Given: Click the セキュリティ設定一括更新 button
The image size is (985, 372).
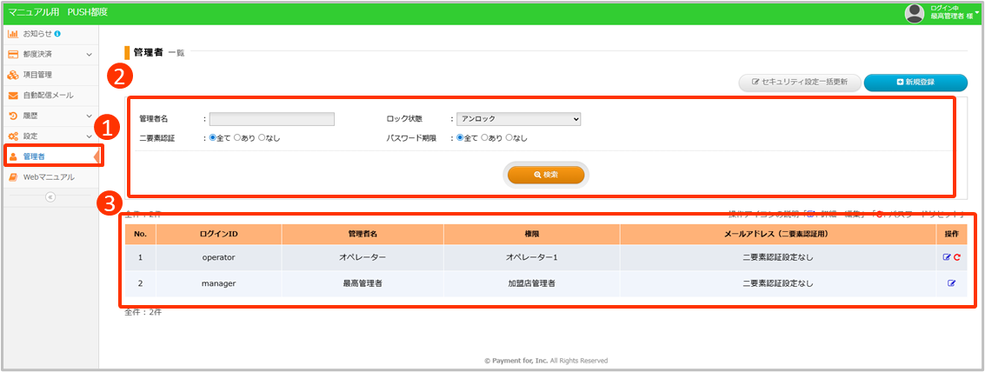Looking at the screenshot, I should (799, 83).
